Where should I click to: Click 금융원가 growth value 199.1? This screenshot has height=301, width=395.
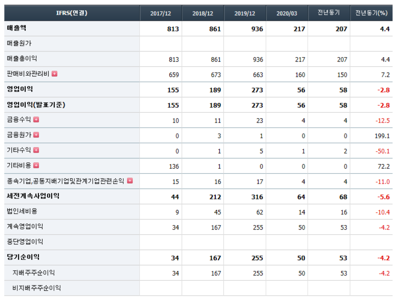coord(382,136)
